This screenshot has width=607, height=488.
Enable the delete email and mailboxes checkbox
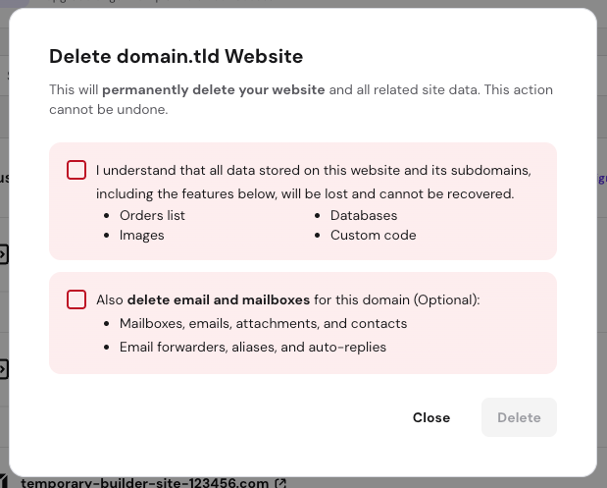coord(76,299)
